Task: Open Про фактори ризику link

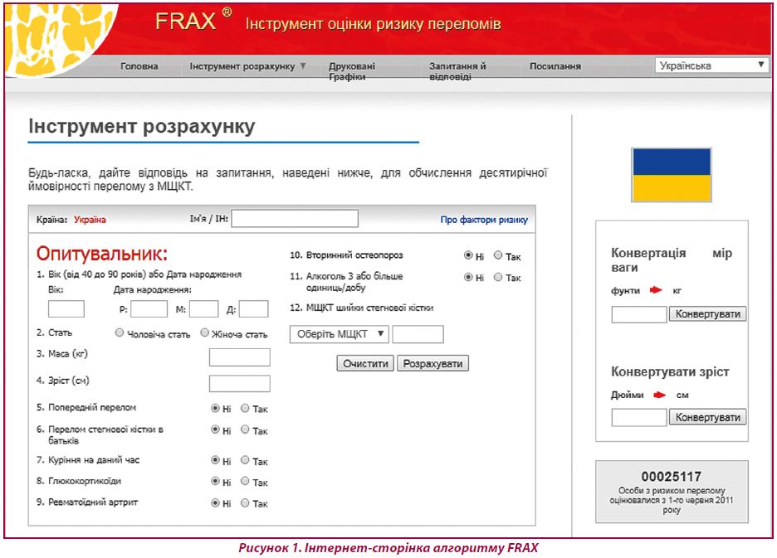Action: click(484, 220)
